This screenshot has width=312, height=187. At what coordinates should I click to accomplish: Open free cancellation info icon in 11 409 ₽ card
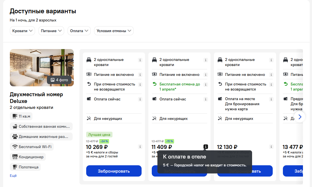[206, 84]
